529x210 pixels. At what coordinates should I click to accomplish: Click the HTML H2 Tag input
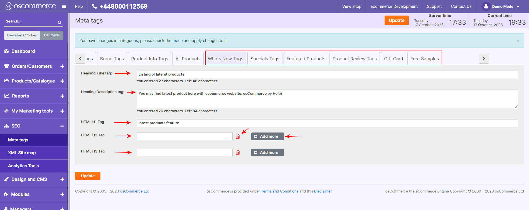[184, 136]
